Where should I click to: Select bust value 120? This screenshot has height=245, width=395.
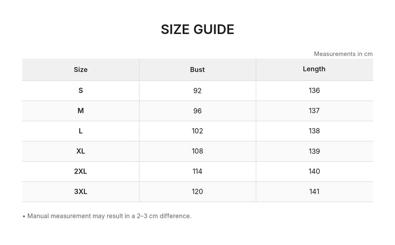(197, 192)
